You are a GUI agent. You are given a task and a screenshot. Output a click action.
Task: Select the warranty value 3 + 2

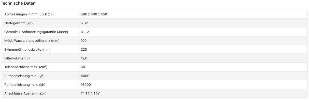85,32
